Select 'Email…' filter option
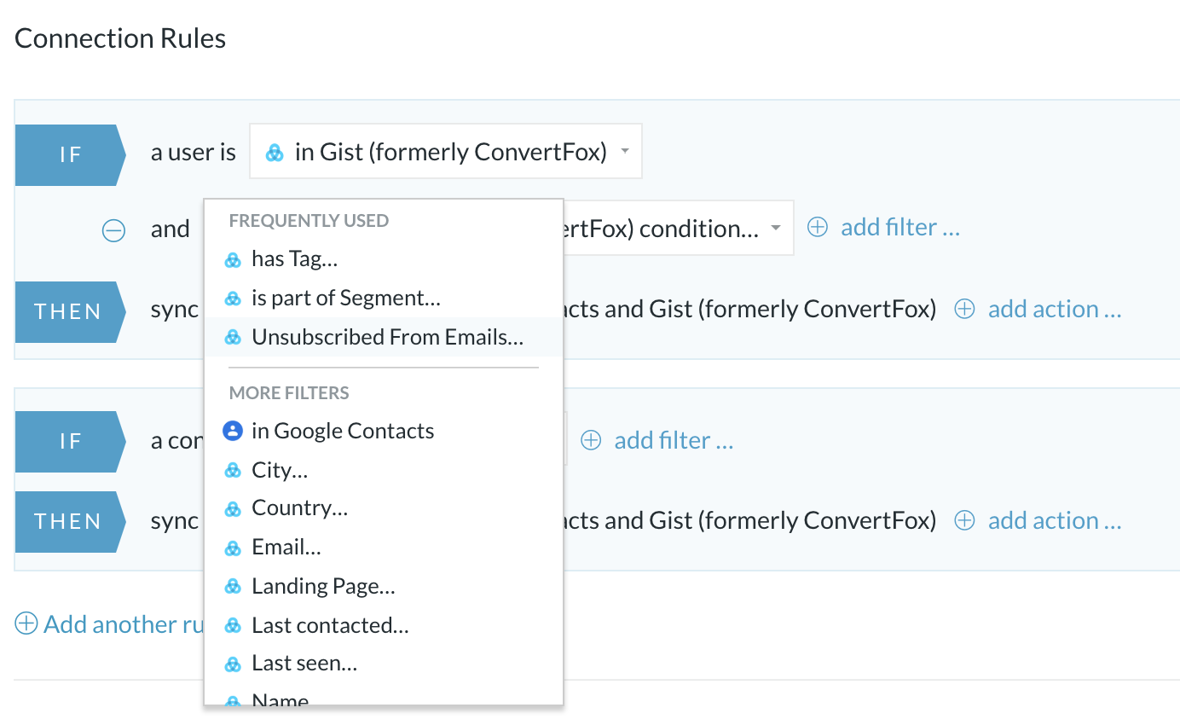The height and width of the screenshot is (725, 1180). pos(383,548)
